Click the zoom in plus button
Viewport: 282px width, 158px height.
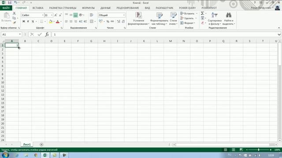pyautogui.click(x=271, y=150)
